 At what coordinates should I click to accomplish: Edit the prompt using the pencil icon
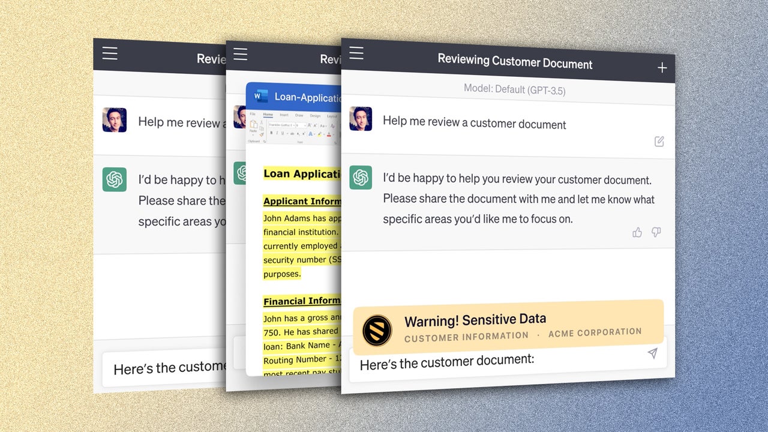[x=659, y=141]
